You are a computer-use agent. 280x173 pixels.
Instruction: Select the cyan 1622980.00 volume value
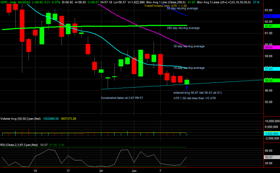coord(51,119)
